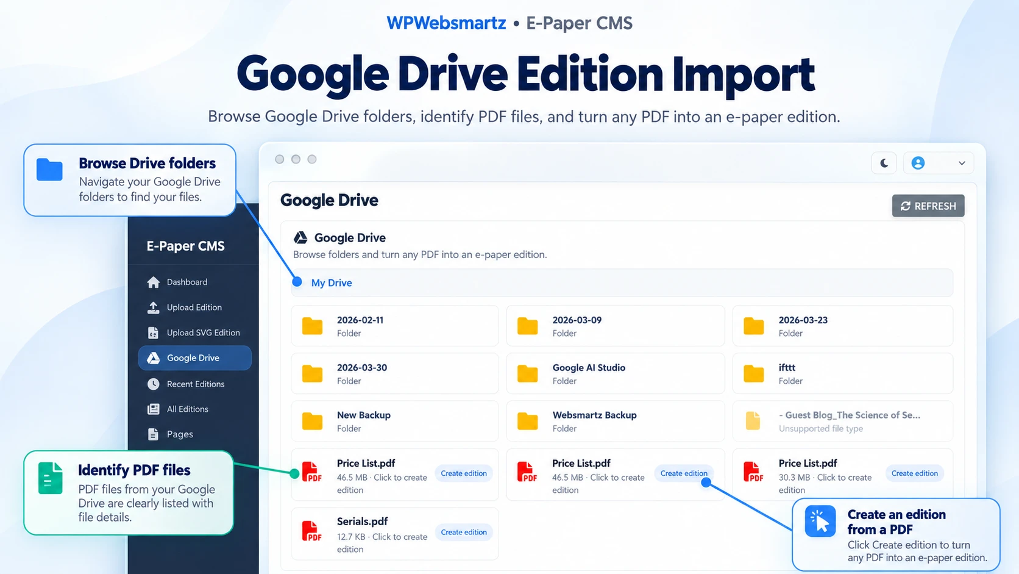Click PDF icon of Serials.pdf
Viewport: 1019px width, 574px height.
[x=312, y=531]
